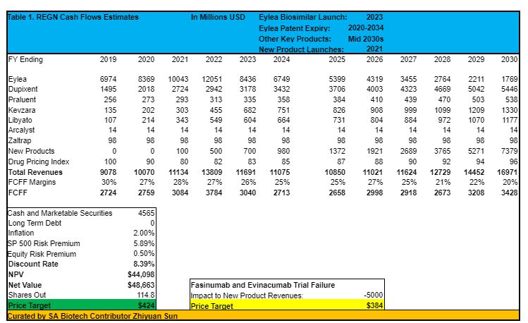
Task: Select New Products 2025 value 1372
Action: coord(337,151)
